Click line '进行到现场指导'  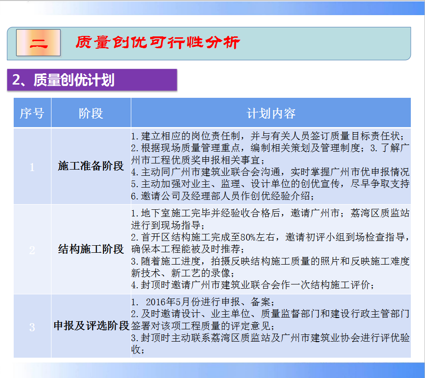(x=168, y=225)
